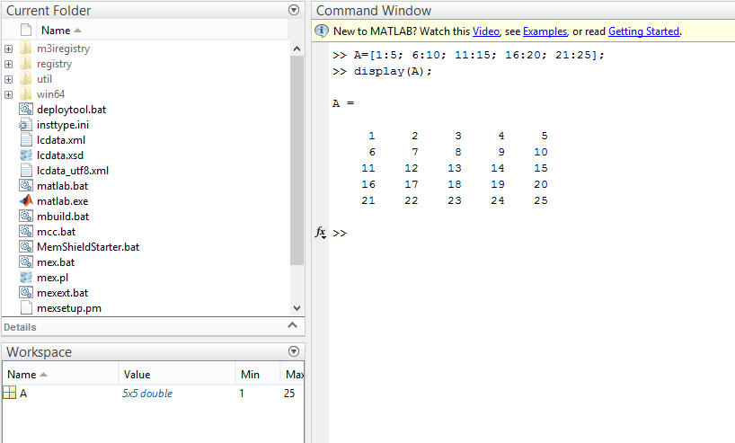
Task: Select the lcdata_utf8.xml file name
Action: pos(73,171)
